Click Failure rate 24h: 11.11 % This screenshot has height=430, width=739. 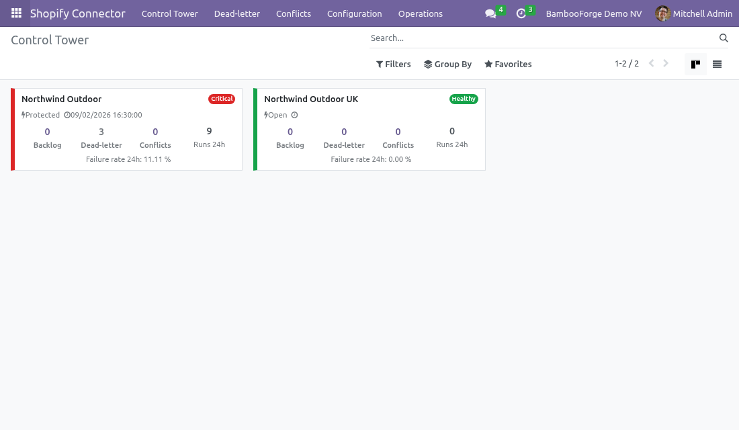128,159
